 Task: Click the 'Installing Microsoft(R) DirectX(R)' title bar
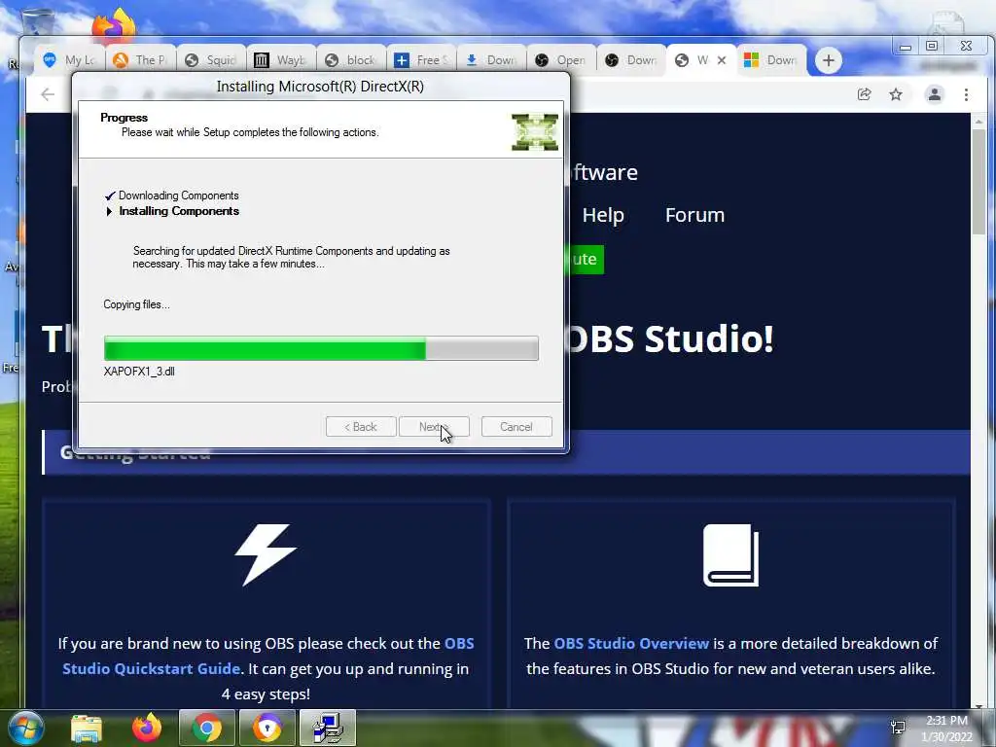pos(320,87)
